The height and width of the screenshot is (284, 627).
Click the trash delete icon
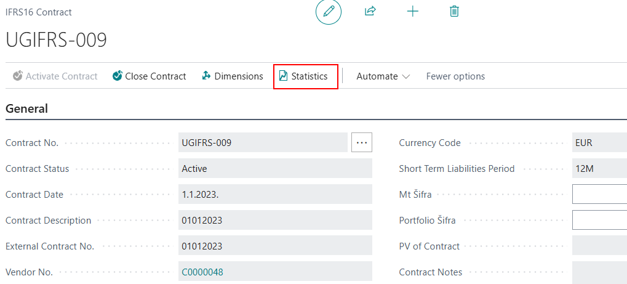coord(454,11)
